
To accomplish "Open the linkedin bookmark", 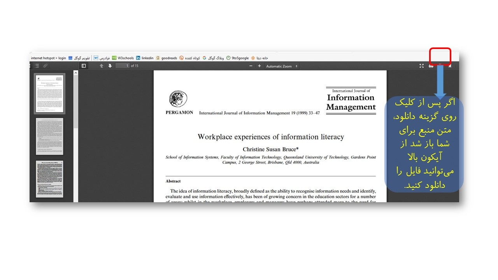I will click(x=145, y=58).
